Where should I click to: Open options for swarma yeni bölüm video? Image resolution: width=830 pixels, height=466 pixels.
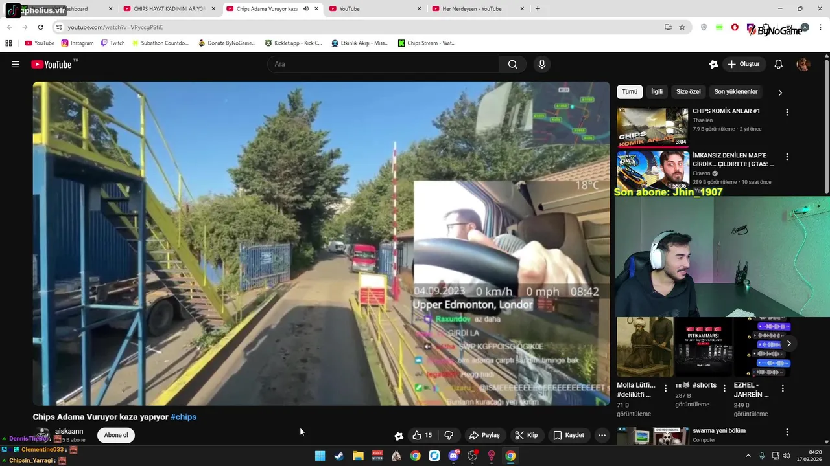pyautogui.click(x=787, y=432)
